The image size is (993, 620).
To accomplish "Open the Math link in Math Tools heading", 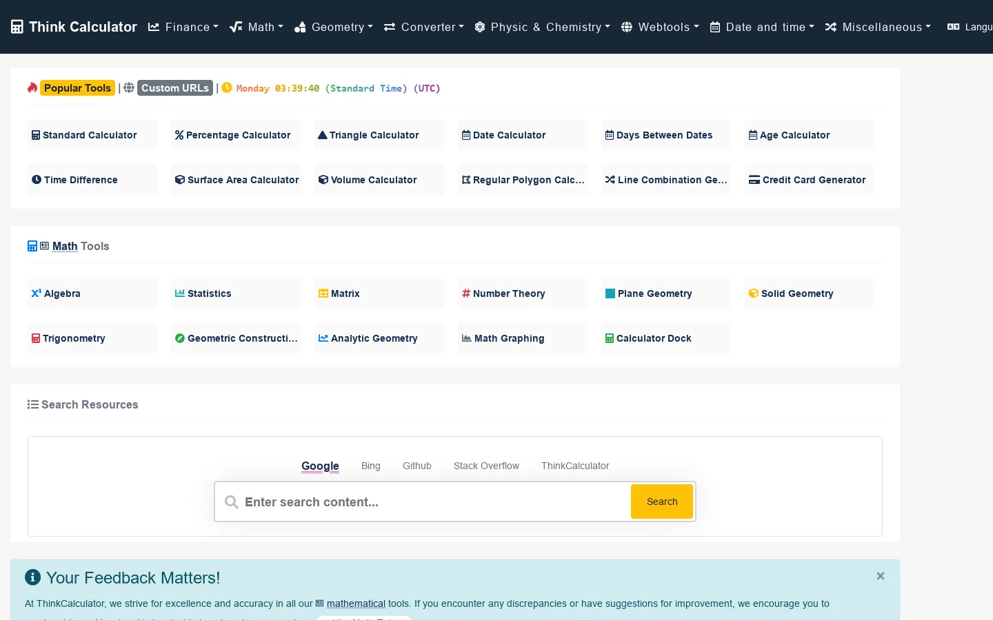I will point(65,246).
